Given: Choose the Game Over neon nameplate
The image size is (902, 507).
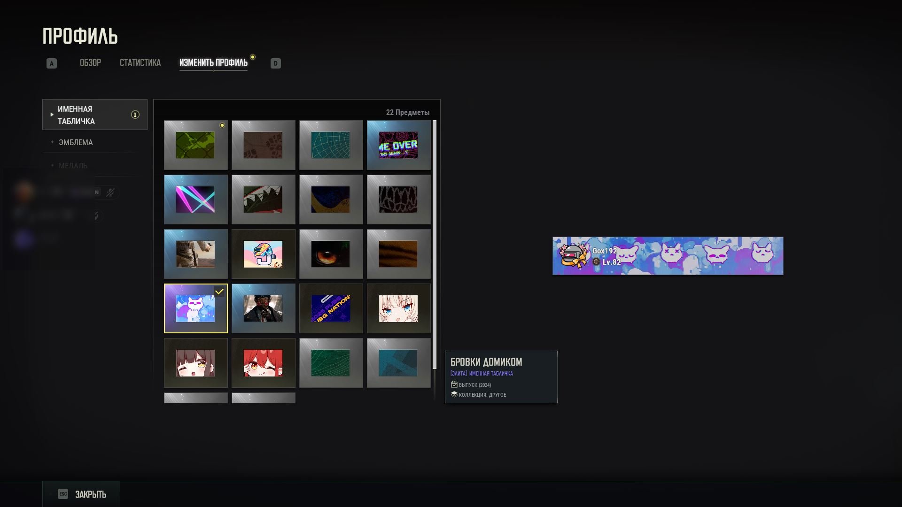Looking at the screenshot, I should click(x=398, y=145).
